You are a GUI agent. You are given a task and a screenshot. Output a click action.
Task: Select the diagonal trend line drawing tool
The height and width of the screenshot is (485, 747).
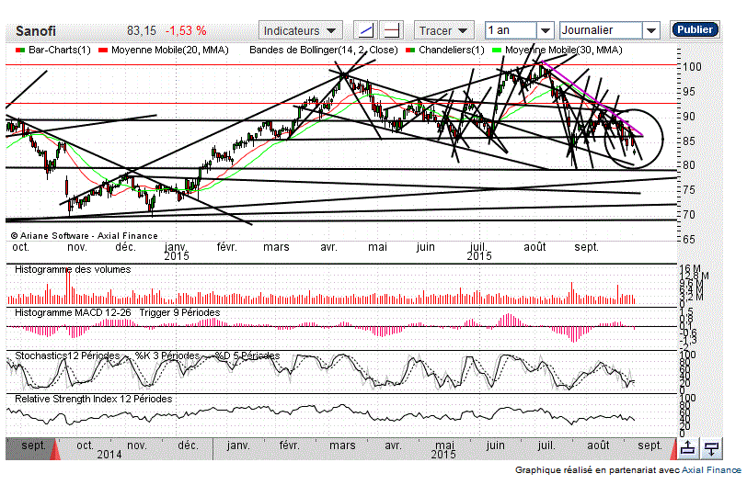(x=366, y=31)
